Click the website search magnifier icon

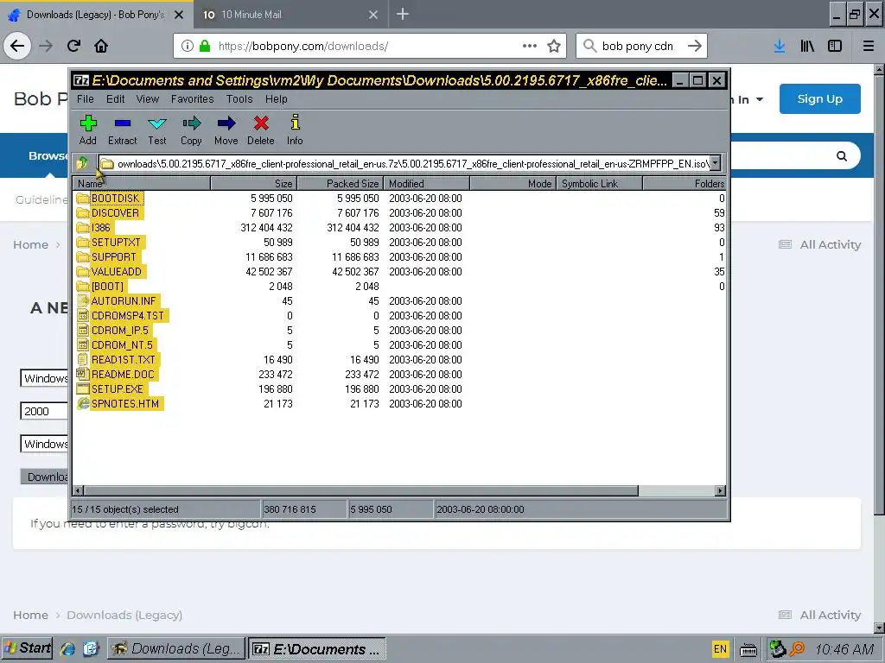pyautogui.click(x=842, y=156)
